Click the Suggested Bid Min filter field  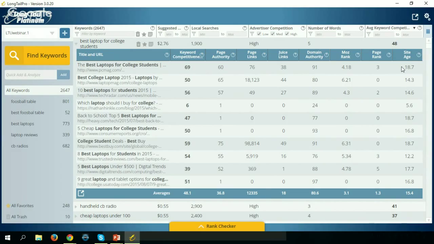pyautogui.click(x=169, y=34)
